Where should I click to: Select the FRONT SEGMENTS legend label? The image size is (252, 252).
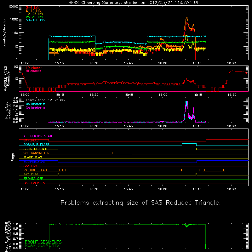pyautogui.click(x=43, y=242)
